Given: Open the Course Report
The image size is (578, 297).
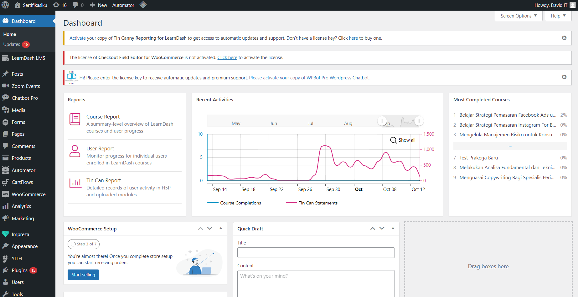Looking at the screenshot, I should pyautogui.click(x=103, y=117).
